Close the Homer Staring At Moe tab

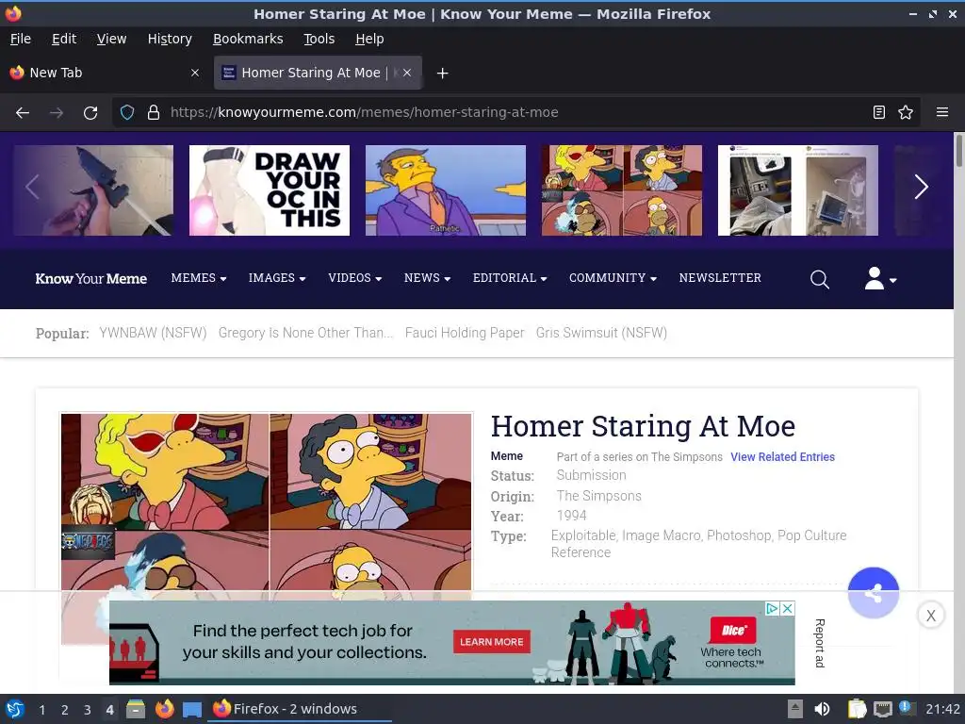tap(407, 73)
